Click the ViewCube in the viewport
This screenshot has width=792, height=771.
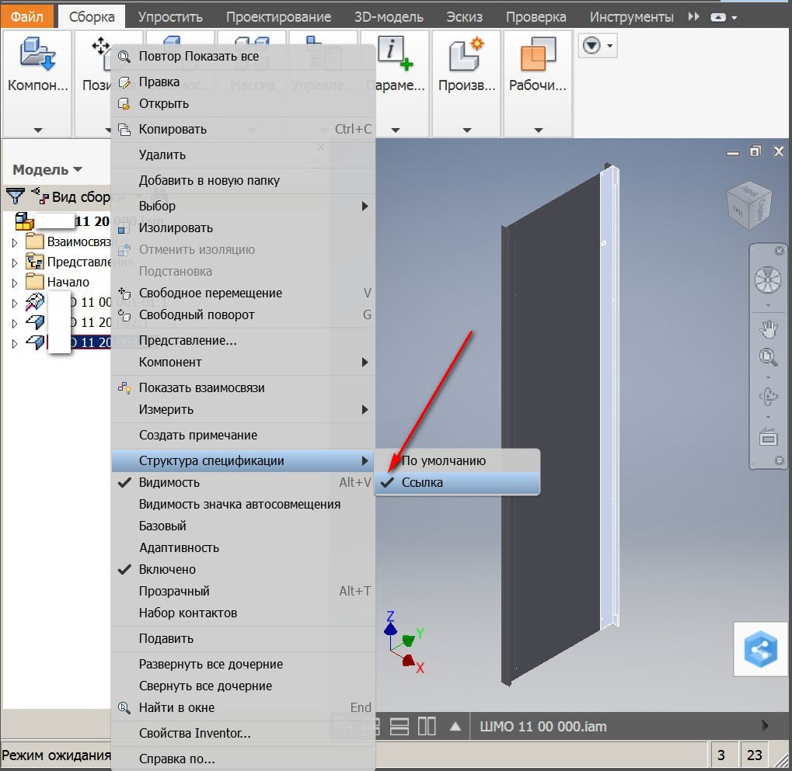(x=749, y=205)
